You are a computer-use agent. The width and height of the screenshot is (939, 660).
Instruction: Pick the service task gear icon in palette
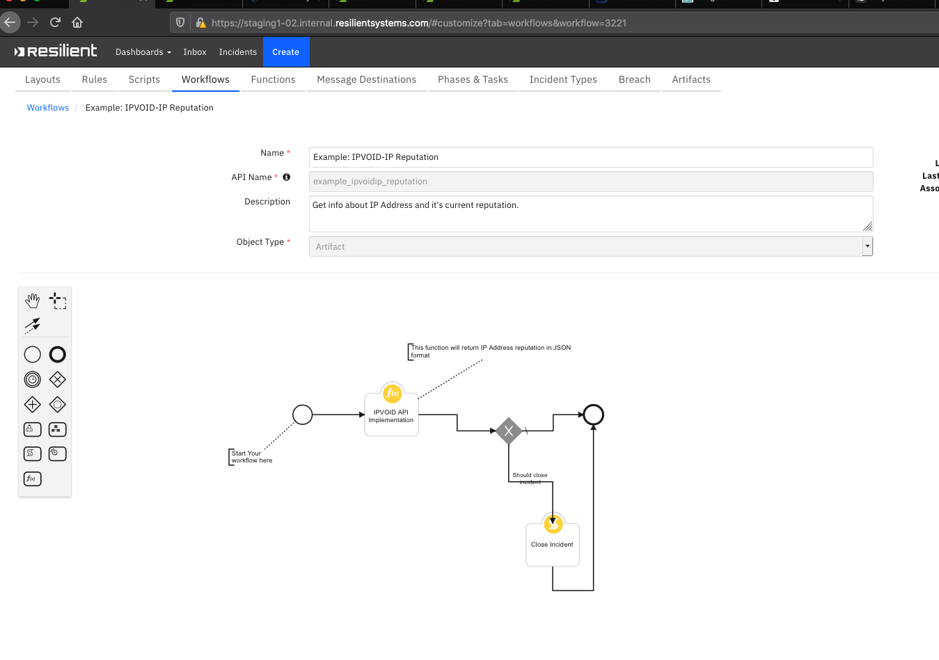pyautogui.click(x=58, y=454)
